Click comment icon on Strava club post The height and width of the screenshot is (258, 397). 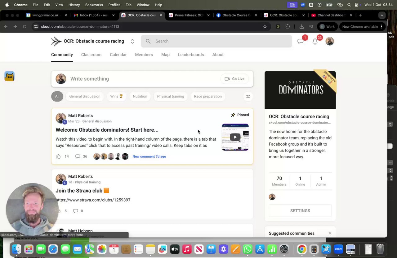[75, 211]
